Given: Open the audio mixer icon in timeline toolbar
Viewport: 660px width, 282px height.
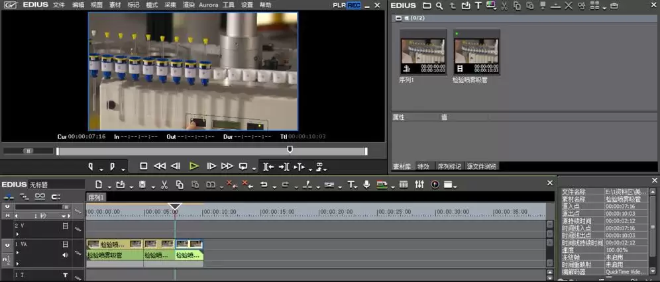Looking at the screenshot, I should (419, 185).
